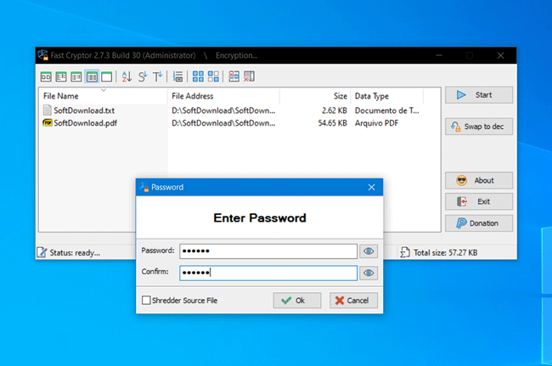Switch to list view mode
The width and height of the screenshot is (552, 366).
coord(76,76)
